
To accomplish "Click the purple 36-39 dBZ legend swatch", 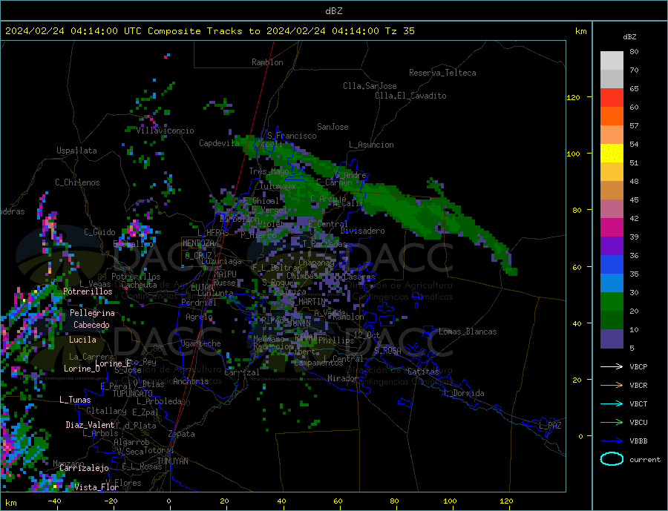I will (x=612, y=246).
